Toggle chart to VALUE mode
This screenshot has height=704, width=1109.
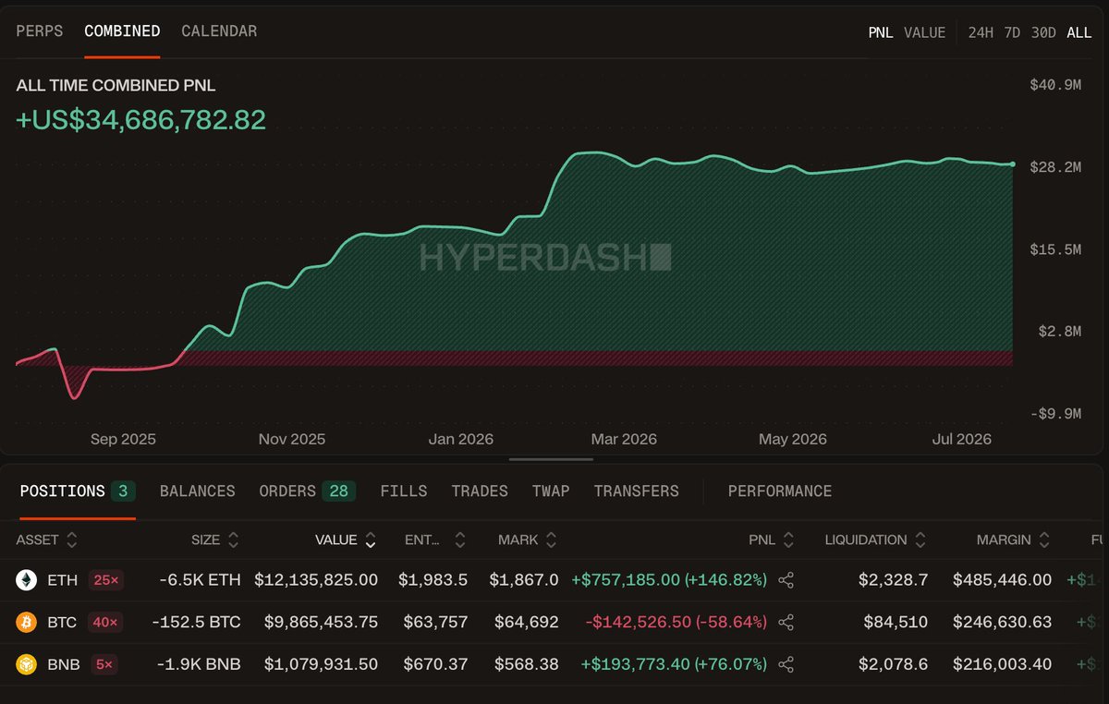point(924,32)
